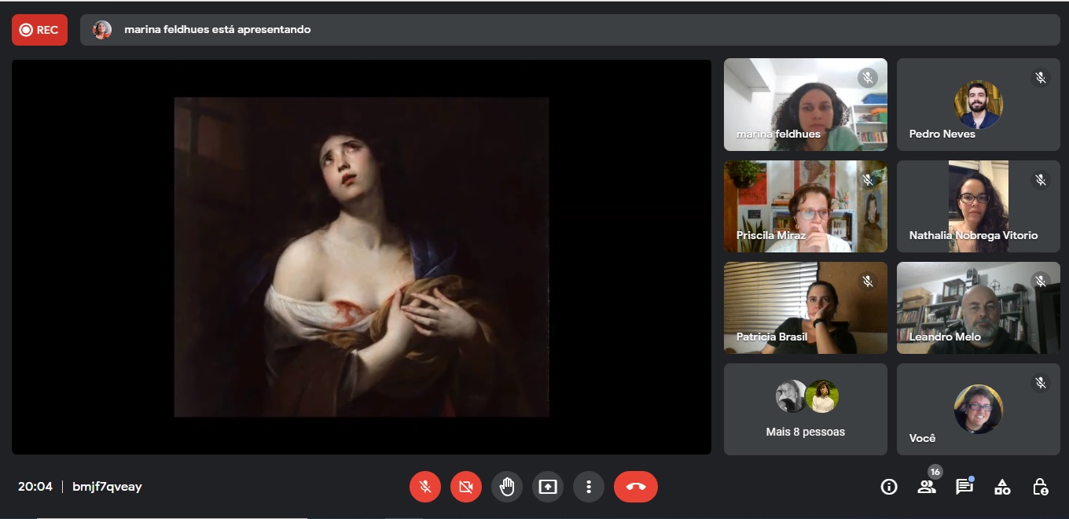Open meeting details info icon
The image size is (1069, 519).
pyautogui.click(x=889, y=487)
